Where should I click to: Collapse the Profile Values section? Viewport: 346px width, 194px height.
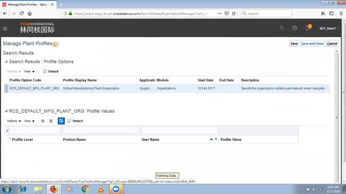(x=6, y=111)
